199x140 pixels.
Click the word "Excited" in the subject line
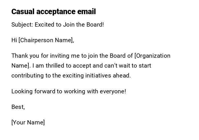click(45, 25)
